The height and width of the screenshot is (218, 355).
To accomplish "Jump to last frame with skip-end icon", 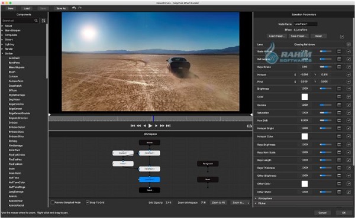I will 168,126.
